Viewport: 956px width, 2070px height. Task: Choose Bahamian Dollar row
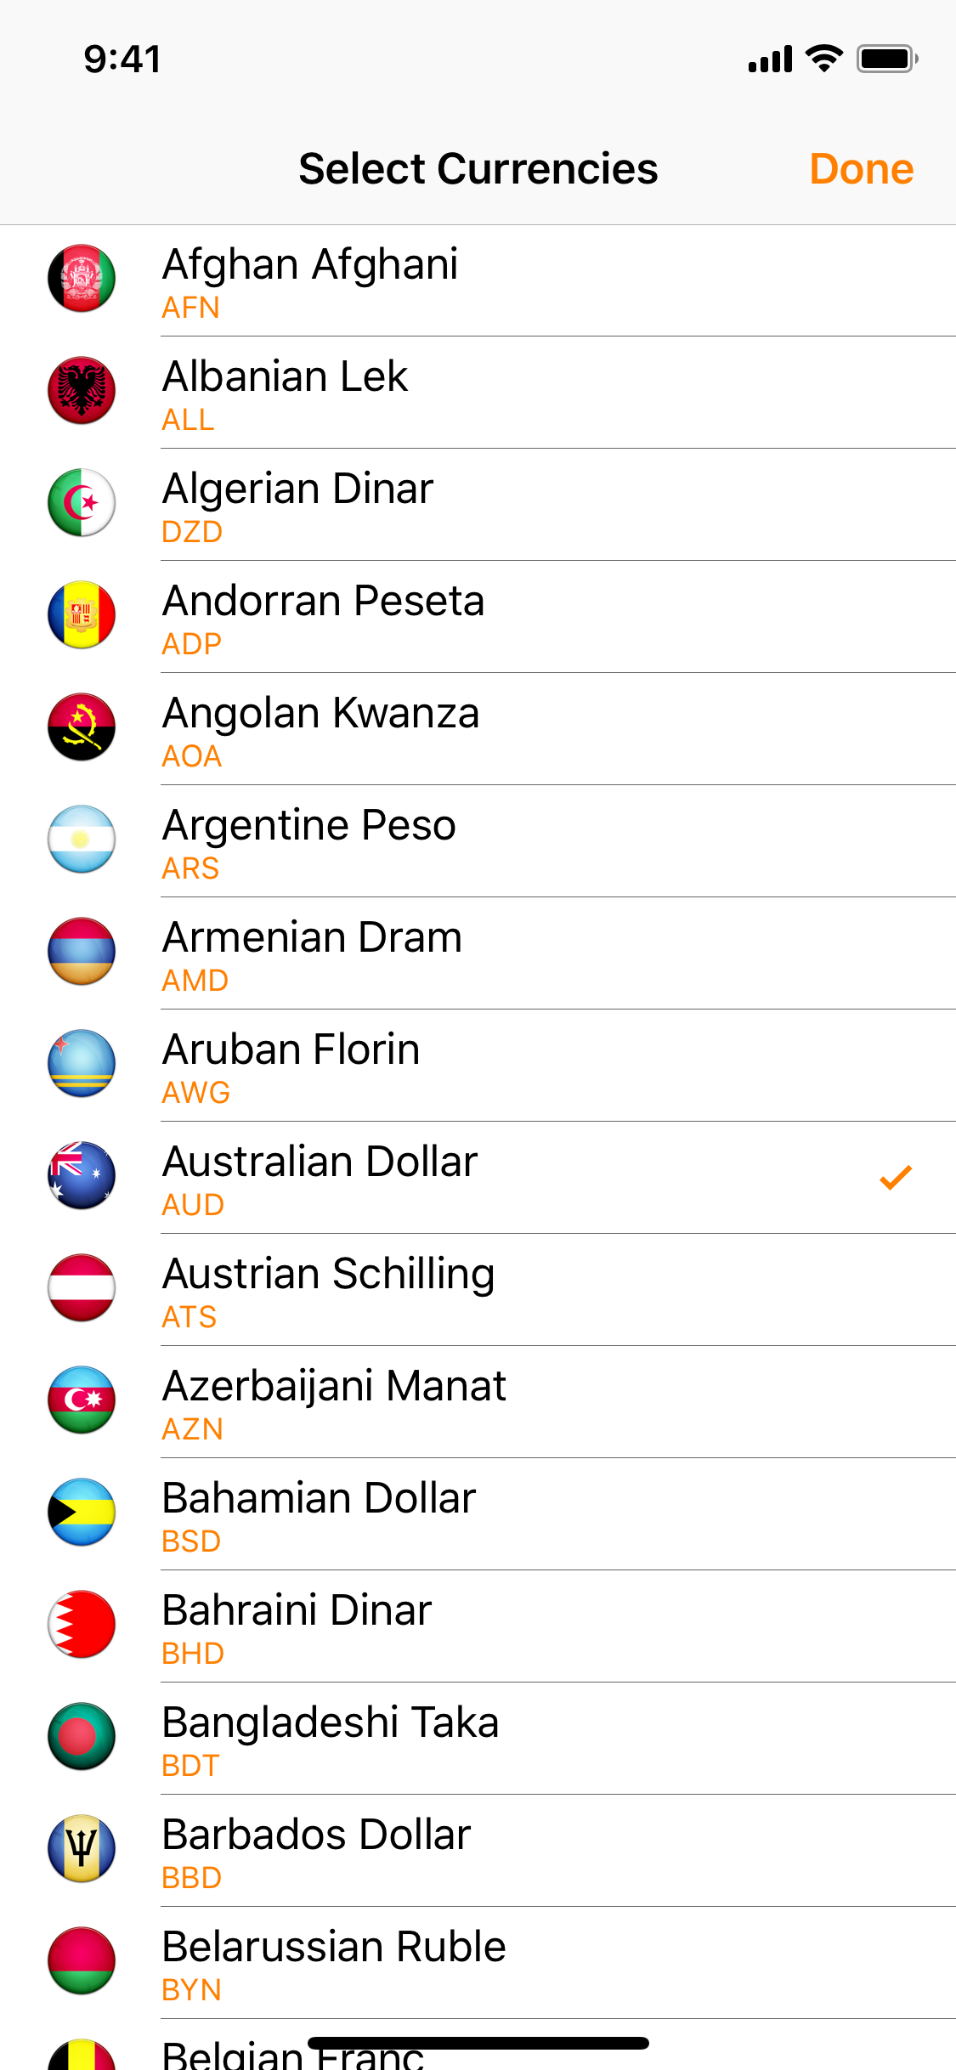coord(478,1514)
